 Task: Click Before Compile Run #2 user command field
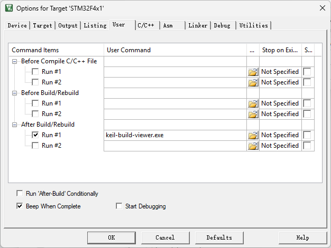tap(175, 82)
